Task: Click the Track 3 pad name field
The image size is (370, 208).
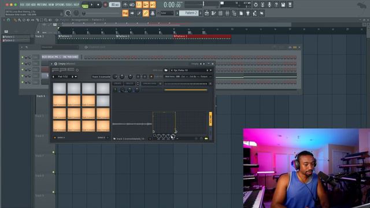Action: point(101,77)
